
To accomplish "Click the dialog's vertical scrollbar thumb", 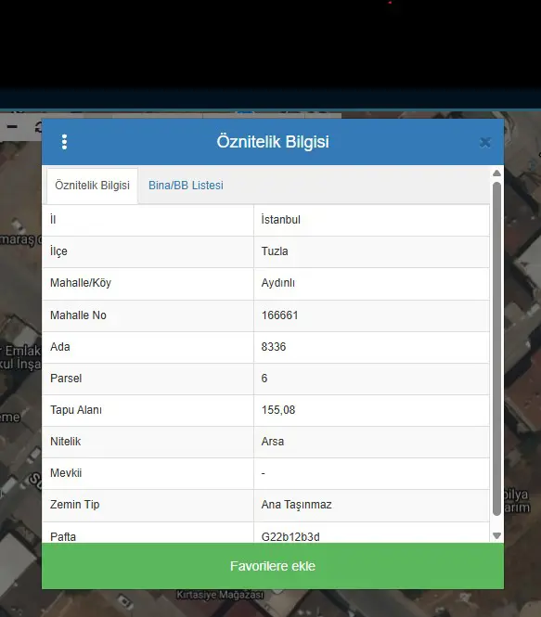I will pyautogui.click(x=496, y=349).
